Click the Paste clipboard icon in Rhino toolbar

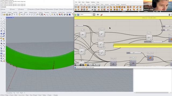19,15
